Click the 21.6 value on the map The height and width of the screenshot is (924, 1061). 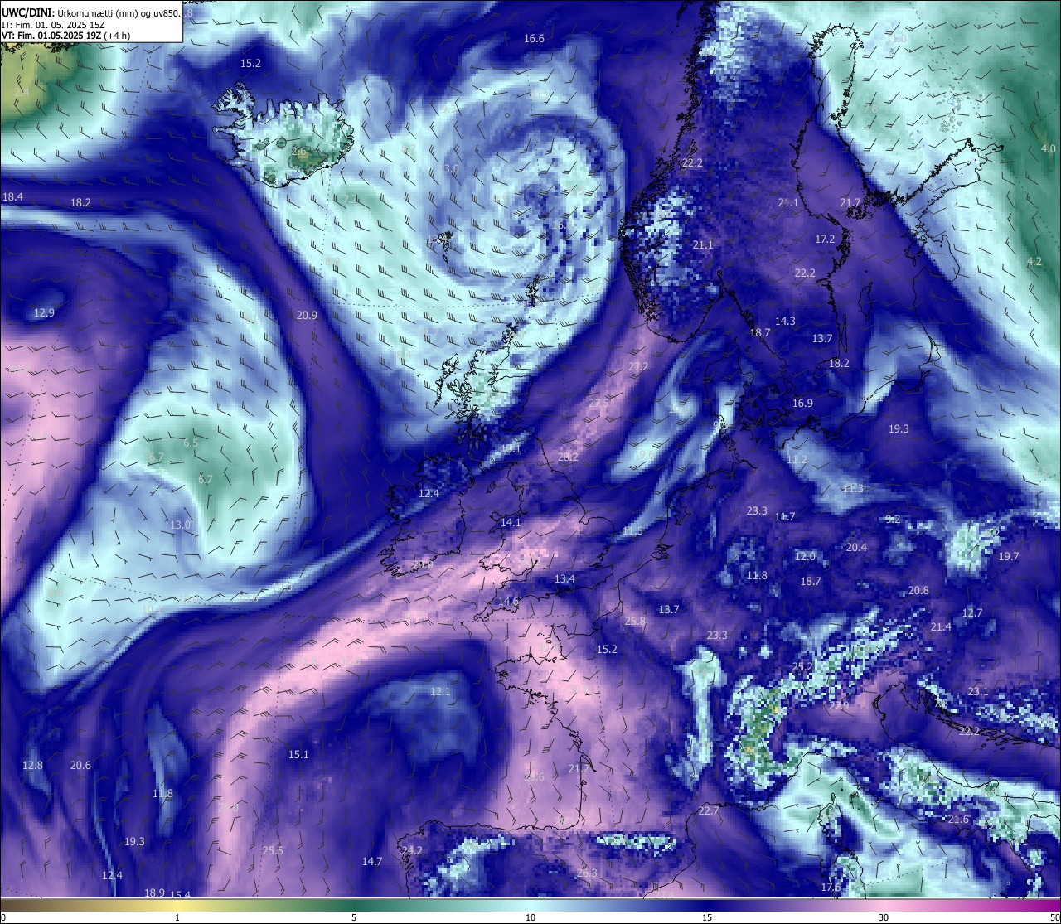pos(958,820)
